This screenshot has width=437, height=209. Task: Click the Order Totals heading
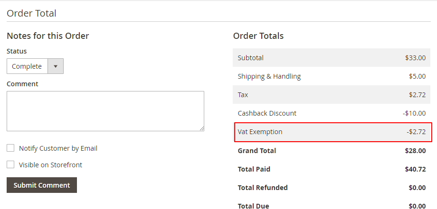point(258,36)
